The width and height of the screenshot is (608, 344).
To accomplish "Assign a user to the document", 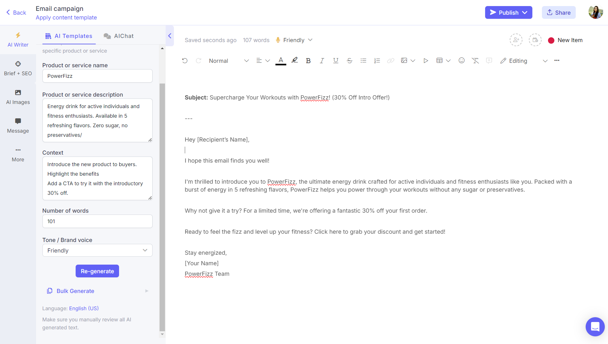I will pyautogui.click(x=516, y=40).
